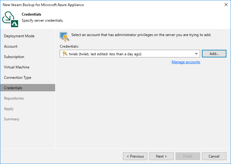Proceed with the Next button

pos(161,156)
